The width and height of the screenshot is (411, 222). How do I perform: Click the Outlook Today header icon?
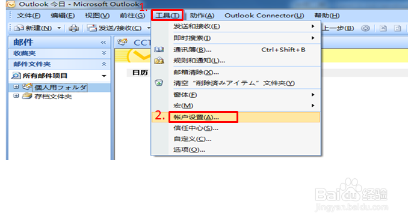coord(122,42)
